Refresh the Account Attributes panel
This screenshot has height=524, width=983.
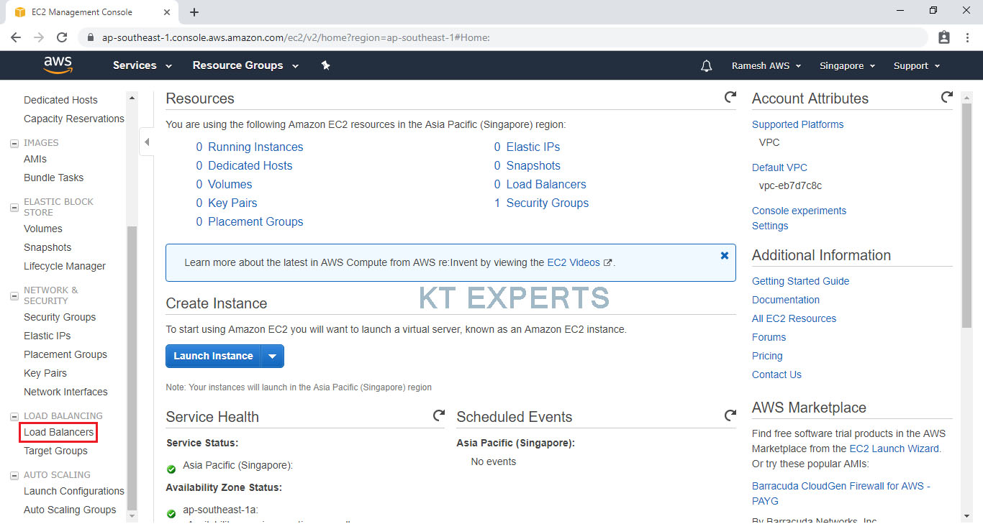point(946,97)
